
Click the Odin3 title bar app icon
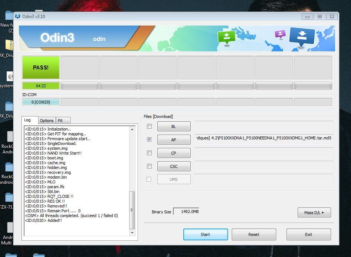tap(18, 17)
